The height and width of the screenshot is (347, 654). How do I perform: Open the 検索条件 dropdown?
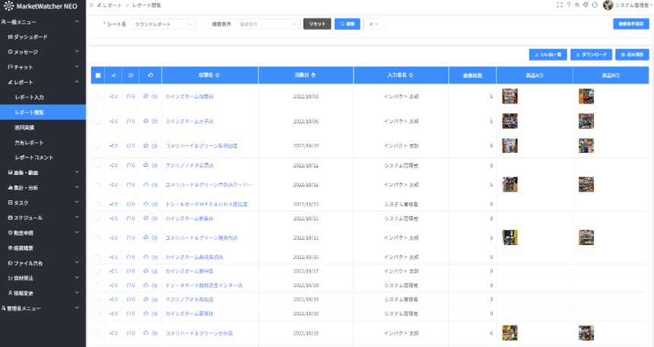click(267, 24)
